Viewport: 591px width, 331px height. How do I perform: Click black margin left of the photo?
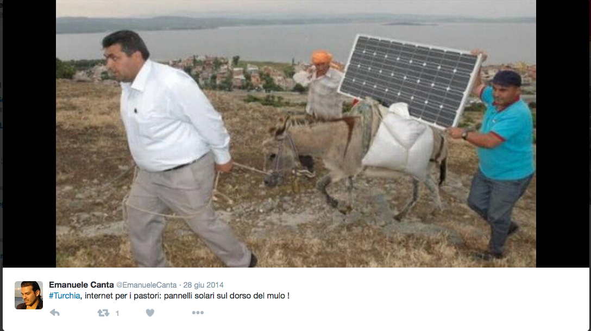(x=29, y=133)
